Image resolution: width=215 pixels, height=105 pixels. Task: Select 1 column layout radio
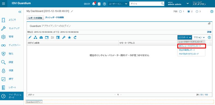[180, 11]
